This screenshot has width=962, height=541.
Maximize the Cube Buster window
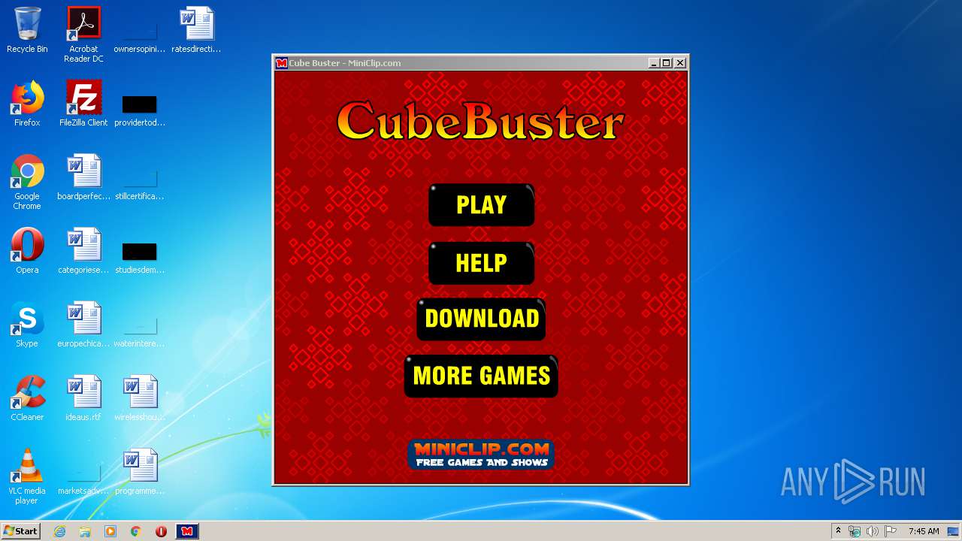[667, 63]
